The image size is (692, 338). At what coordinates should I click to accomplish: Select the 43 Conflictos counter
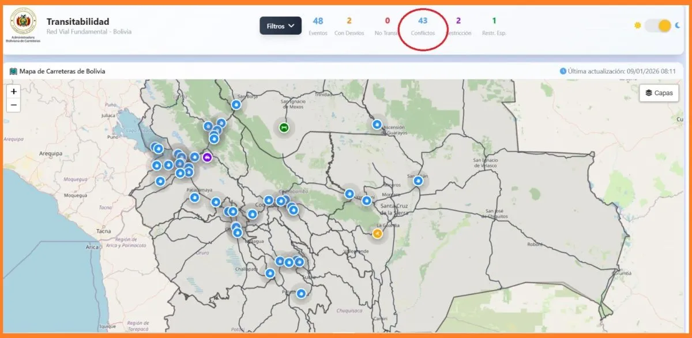(423, 26)
